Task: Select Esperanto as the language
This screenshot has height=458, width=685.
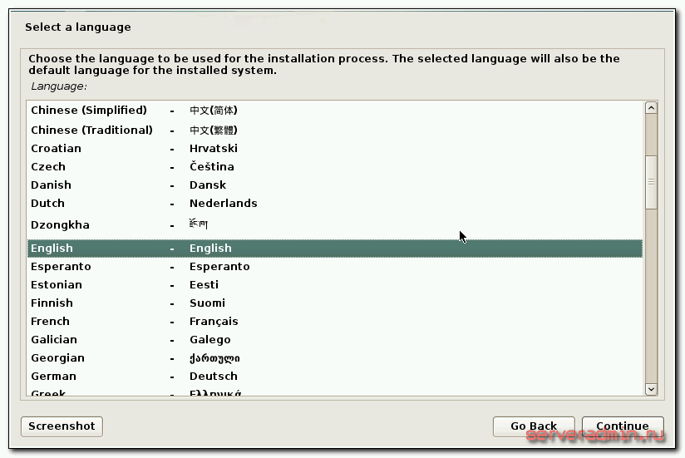Action: coord(61,267)
